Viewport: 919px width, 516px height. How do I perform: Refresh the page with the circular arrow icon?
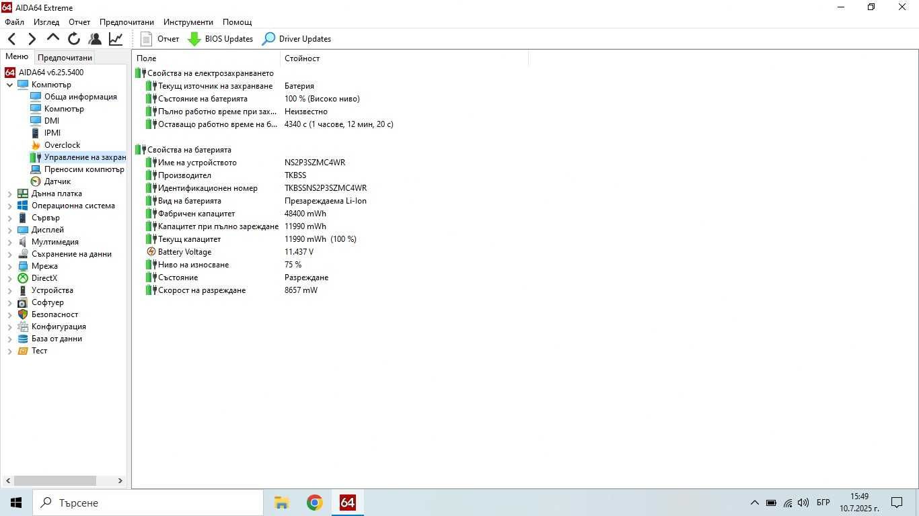(74, 39)
